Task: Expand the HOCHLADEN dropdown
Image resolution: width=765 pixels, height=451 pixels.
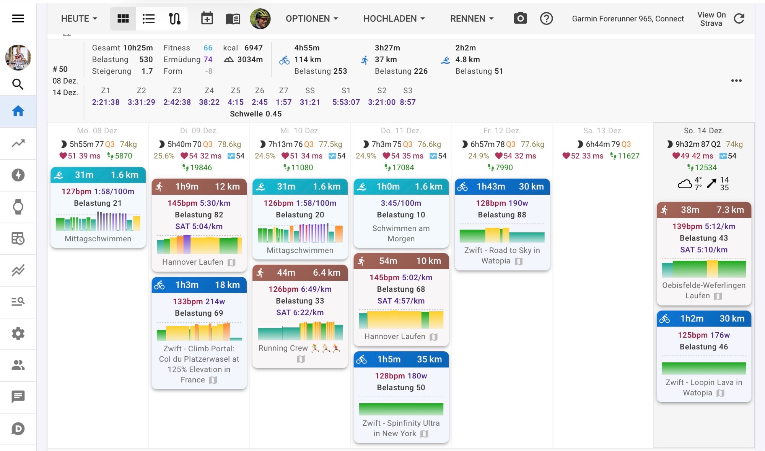Action: point(394,18)
